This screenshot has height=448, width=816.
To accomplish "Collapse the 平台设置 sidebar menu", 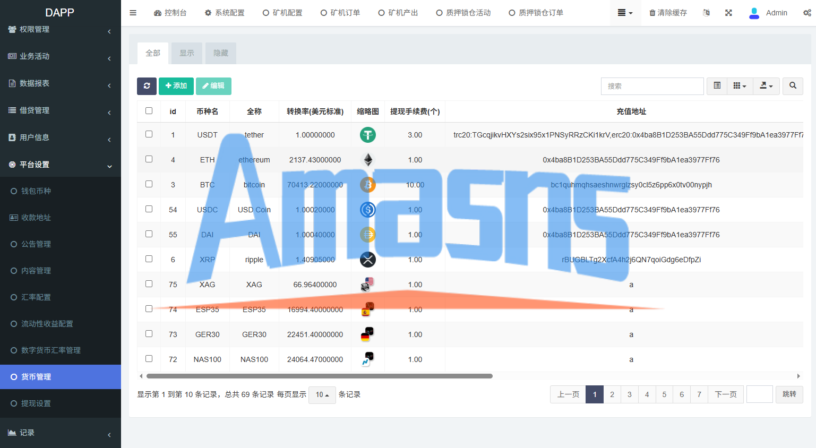I will (61, 165).
